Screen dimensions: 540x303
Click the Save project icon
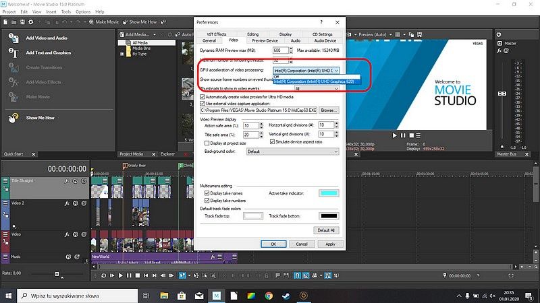tap(22, 22)
